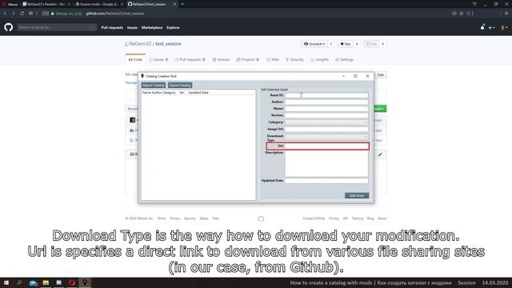Focus the Author input field
The height and width of the screenshot is (288, 512).
click(x=326, y=102)
